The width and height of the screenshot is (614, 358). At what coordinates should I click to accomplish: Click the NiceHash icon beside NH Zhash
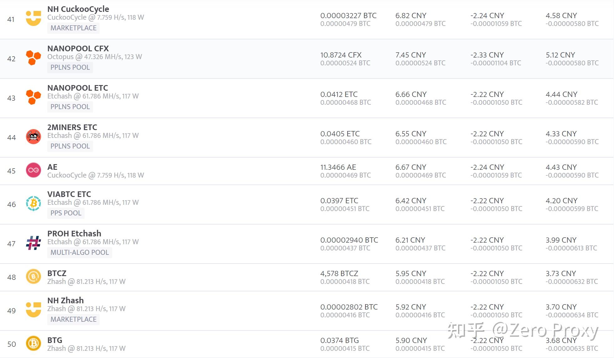pyautogui.click(x=34, y=310)
